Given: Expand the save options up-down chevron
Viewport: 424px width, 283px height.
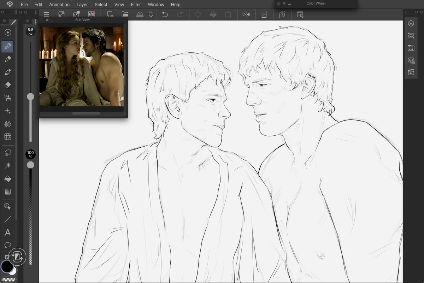Looking at the screenshot, I should pos(151,14).
